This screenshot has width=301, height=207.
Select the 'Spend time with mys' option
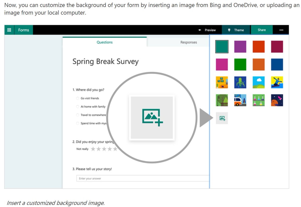tap(78, 123)
